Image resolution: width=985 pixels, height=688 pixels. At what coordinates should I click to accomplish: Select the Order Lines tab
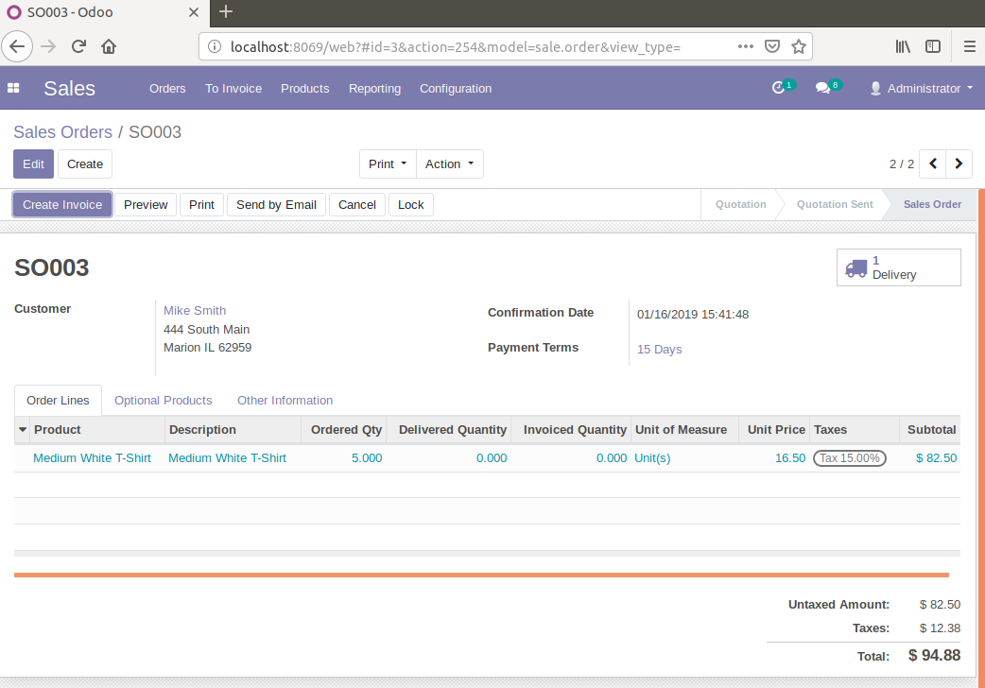(x=58, y=401)
